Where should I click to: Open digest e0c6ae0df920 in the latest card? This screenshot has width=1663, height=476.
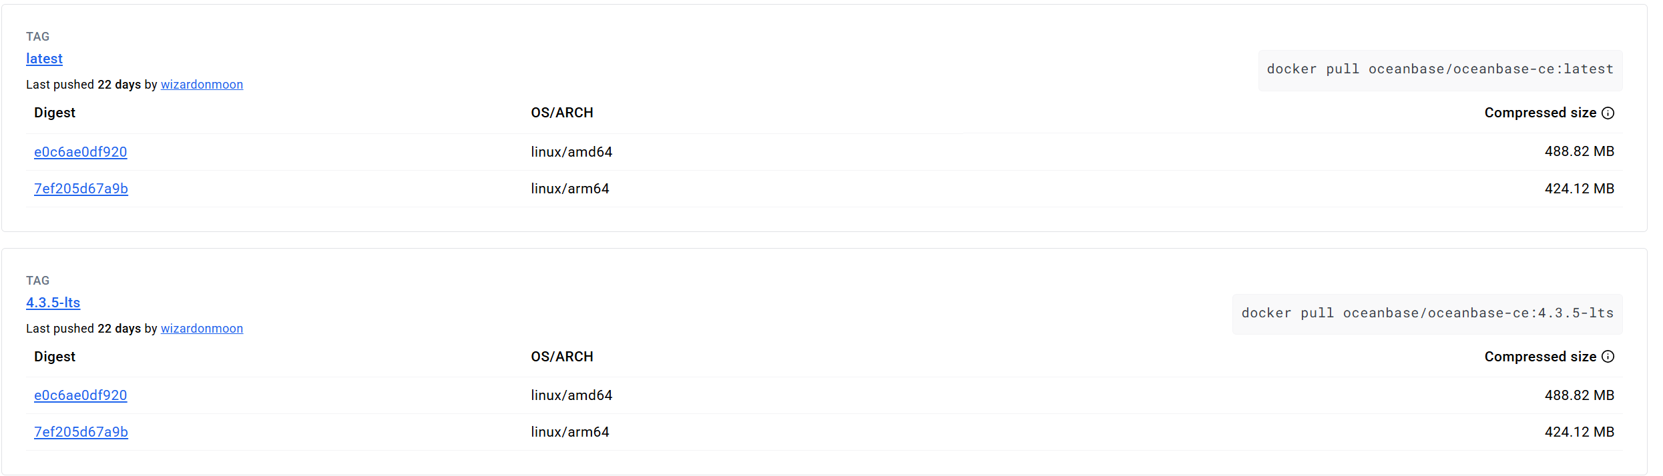point(80,152)
